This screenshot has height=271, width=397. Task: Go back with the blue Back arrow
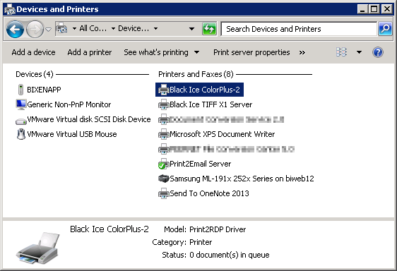(x=15, y=30)
